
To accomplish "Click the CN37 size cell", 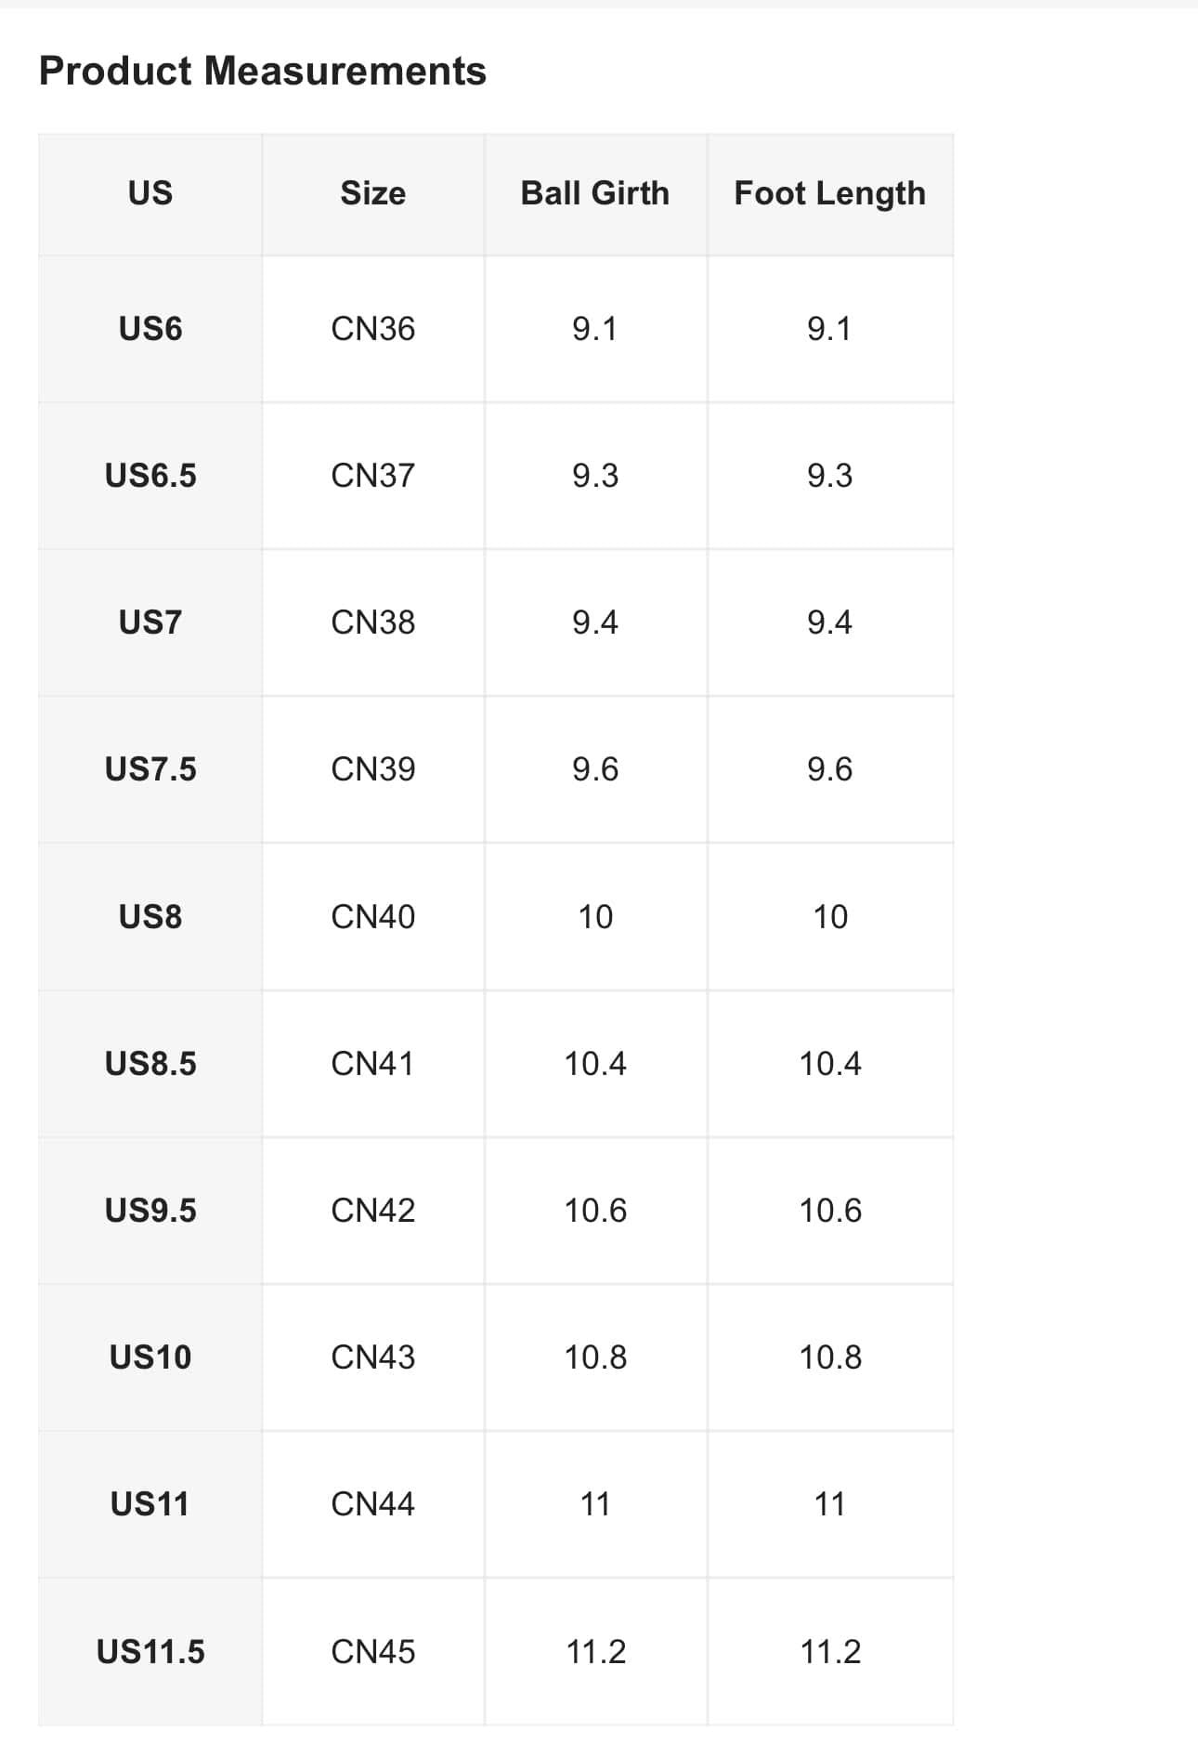I will 372,476.
